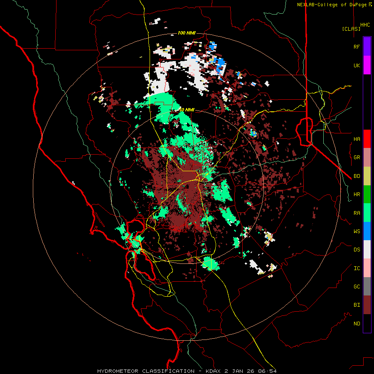Click the HA legend label
Screen dimensions: 374x374
coord(357,139)
